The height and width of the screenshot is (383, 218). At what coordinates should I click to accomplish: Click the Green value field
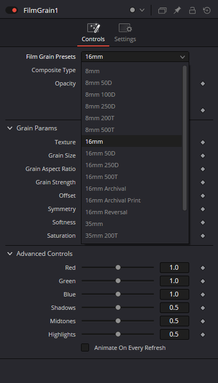(174, 281)
